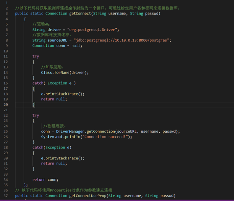
Task: Click the sourceURL variable declaration on line 8
Action: coord(57,40)
